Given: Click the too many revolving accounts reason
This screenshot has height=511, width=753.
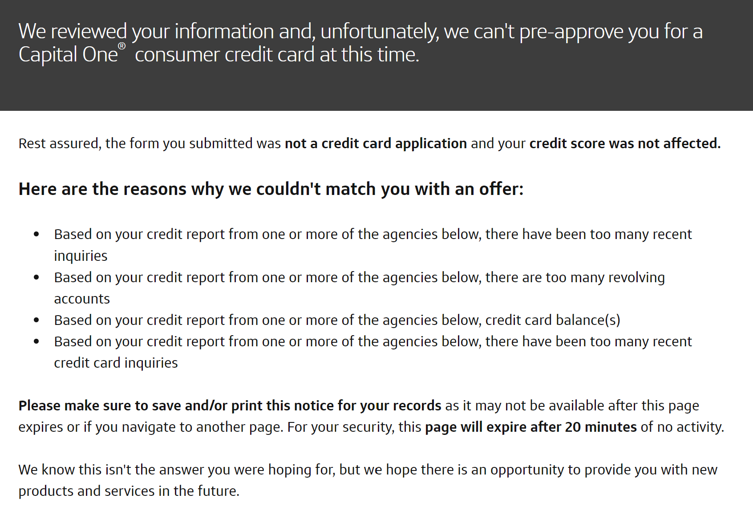Looking at the screenshot, I should click(x=359, y=288).
